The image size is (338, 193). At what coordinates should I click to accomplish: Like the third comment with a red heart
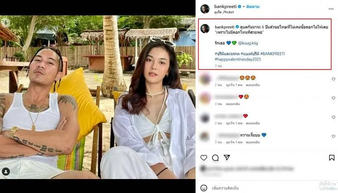click(333, 117)
